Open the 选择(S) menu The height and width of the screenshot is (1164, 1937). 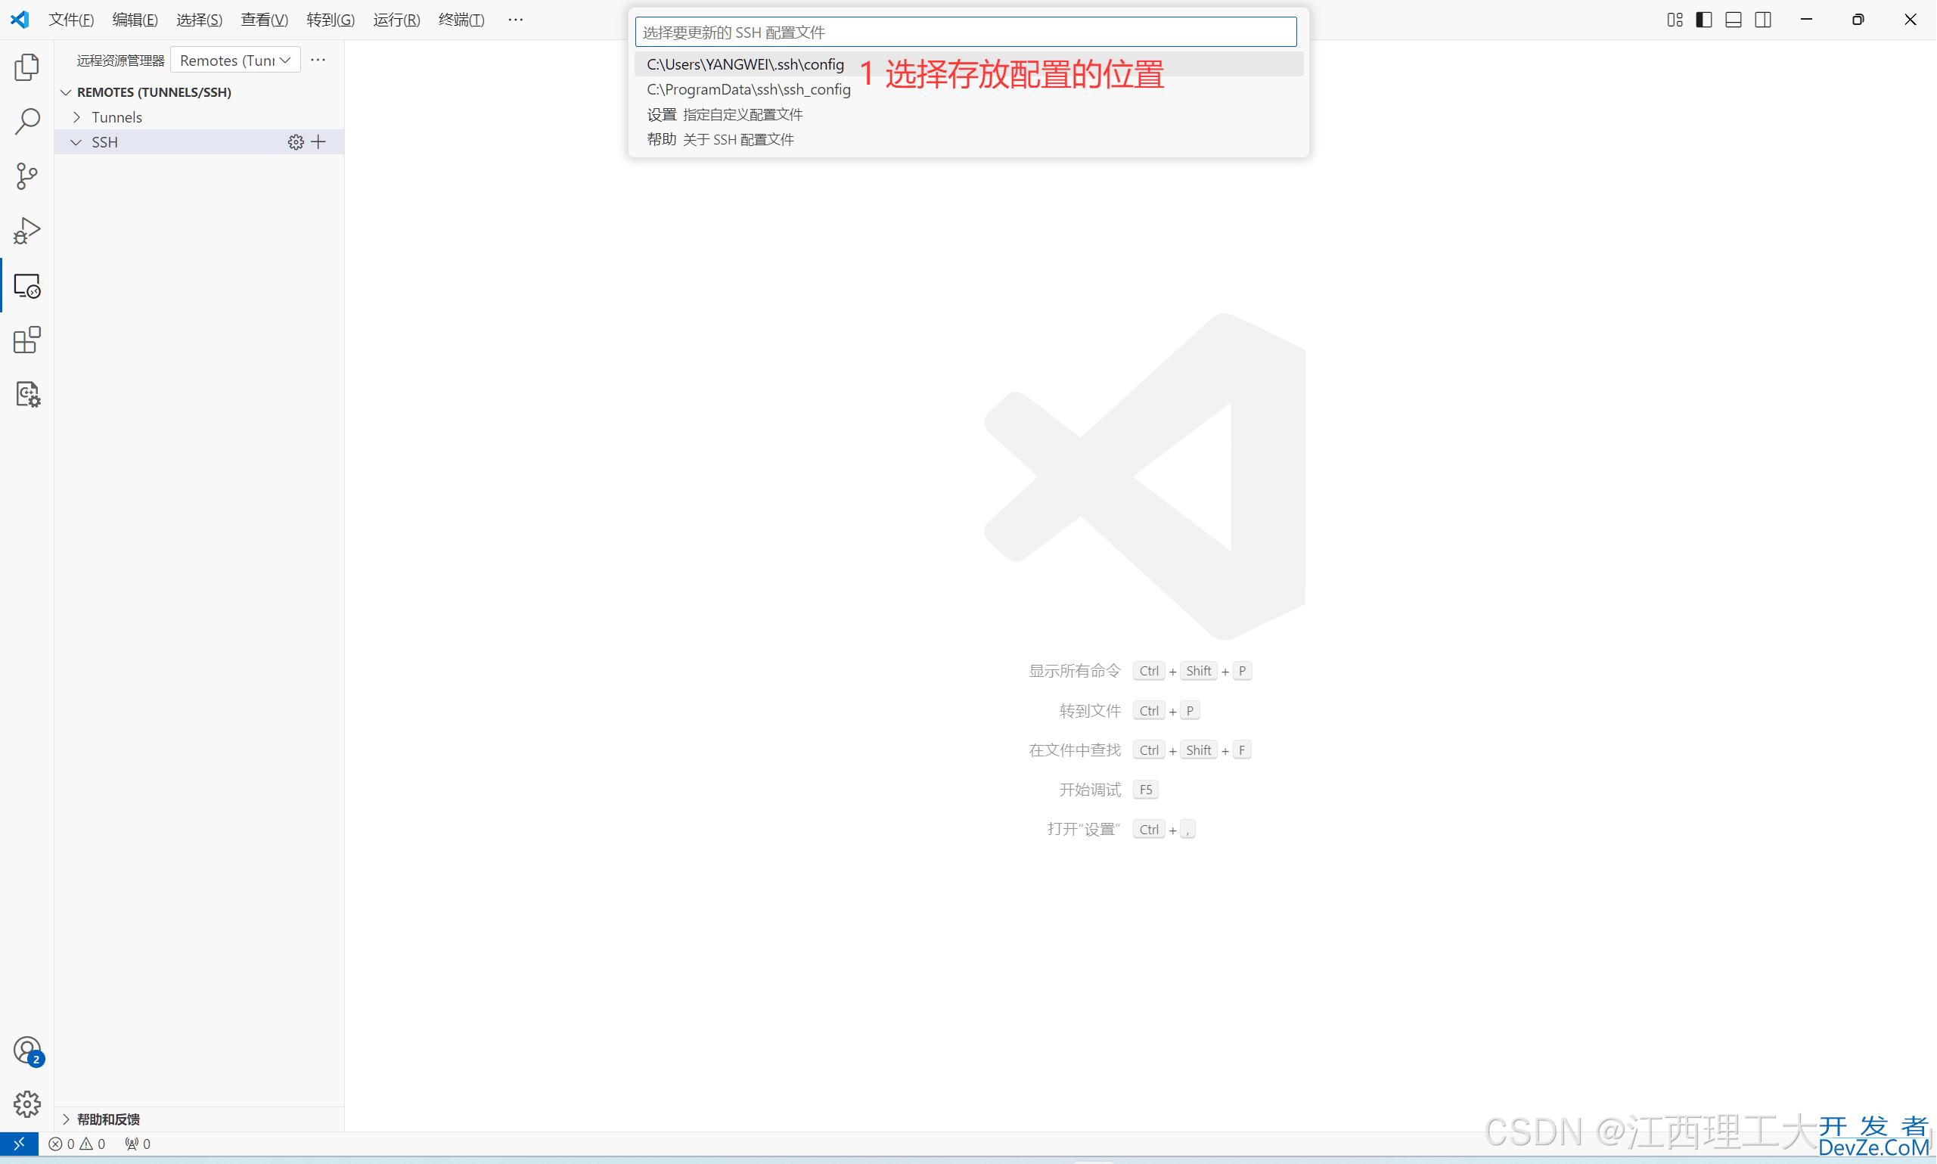coord(199,20)
